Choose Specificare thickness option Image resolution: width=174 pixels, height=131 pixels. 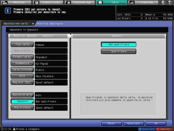pos(118,51)
